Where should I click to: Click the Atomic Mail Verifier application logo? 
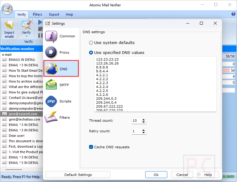7,9
